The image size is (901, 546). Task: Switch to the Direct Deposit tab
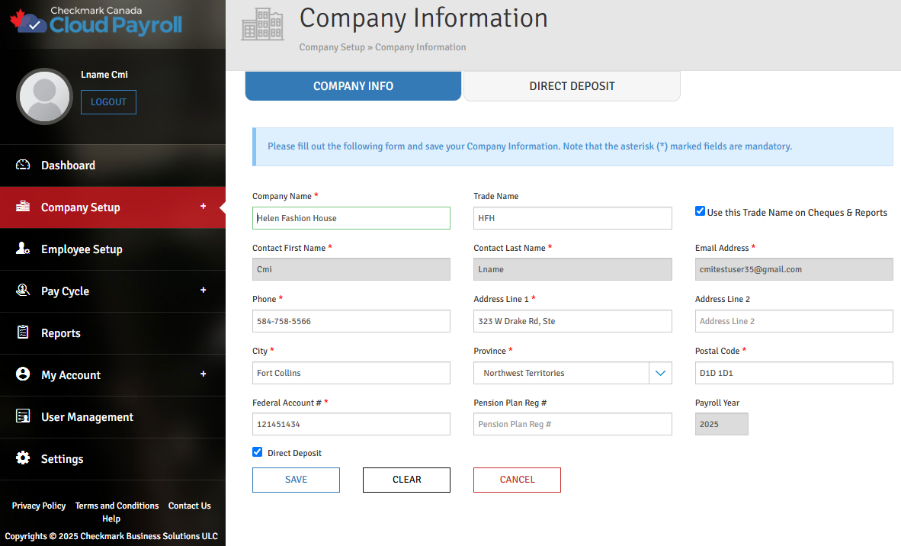click(x=572, y=86)
